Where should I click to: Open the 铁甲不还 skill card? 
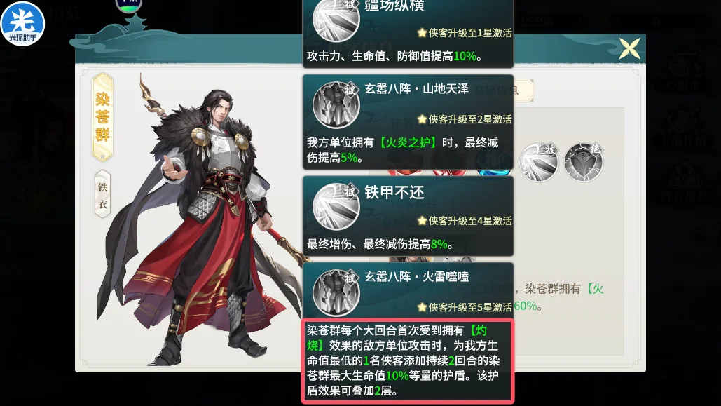(x=408, y=216)
